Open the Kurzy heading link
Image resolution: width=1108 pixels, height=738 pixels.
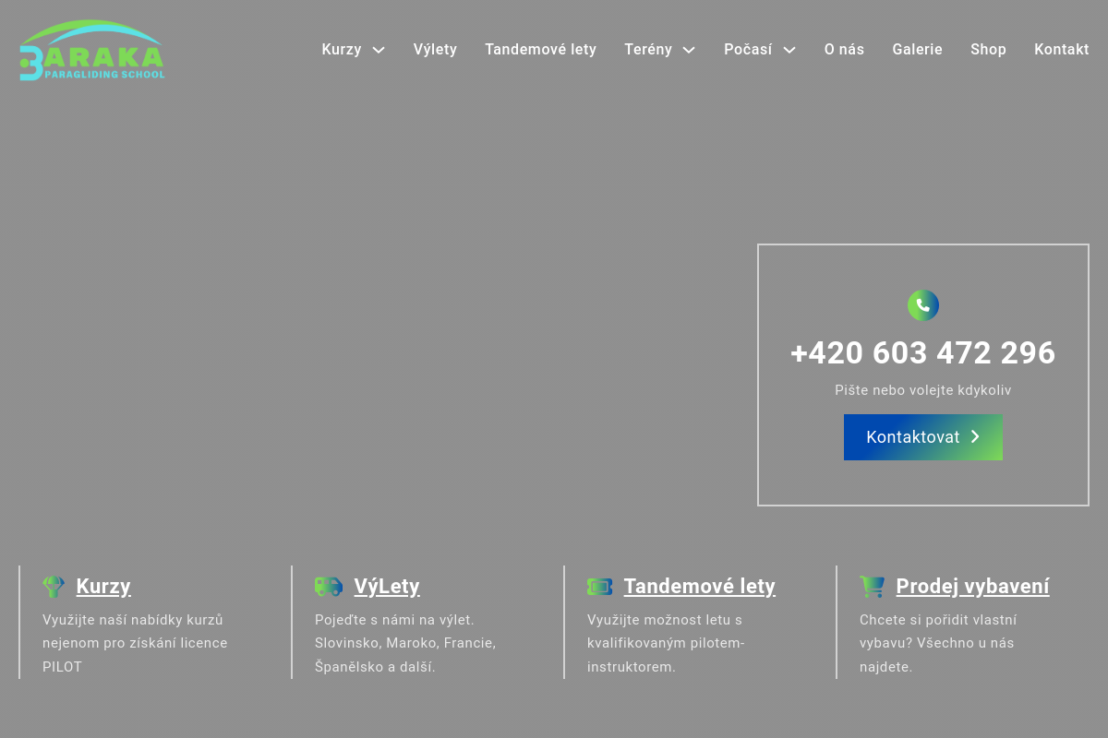point(103,587)
